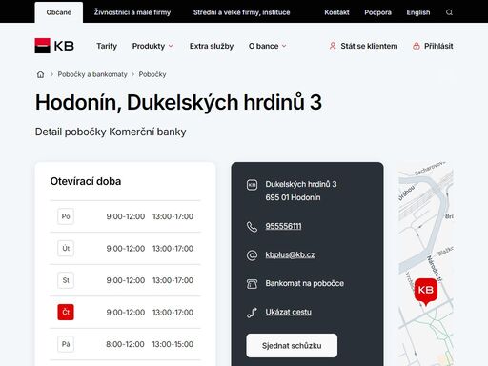The image size is (488, 366).
Task: Select the Po day badge
Action: [x=66, y=216]
